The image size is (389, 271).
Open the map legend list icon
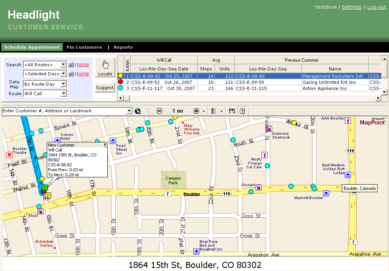(214, 111)
